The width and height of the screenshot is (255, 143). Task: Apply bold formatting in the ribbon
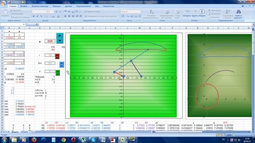(34, 16)
